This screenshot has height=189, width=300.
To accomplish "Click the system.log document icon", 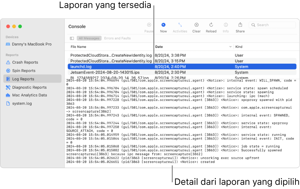I will (8, 104).
